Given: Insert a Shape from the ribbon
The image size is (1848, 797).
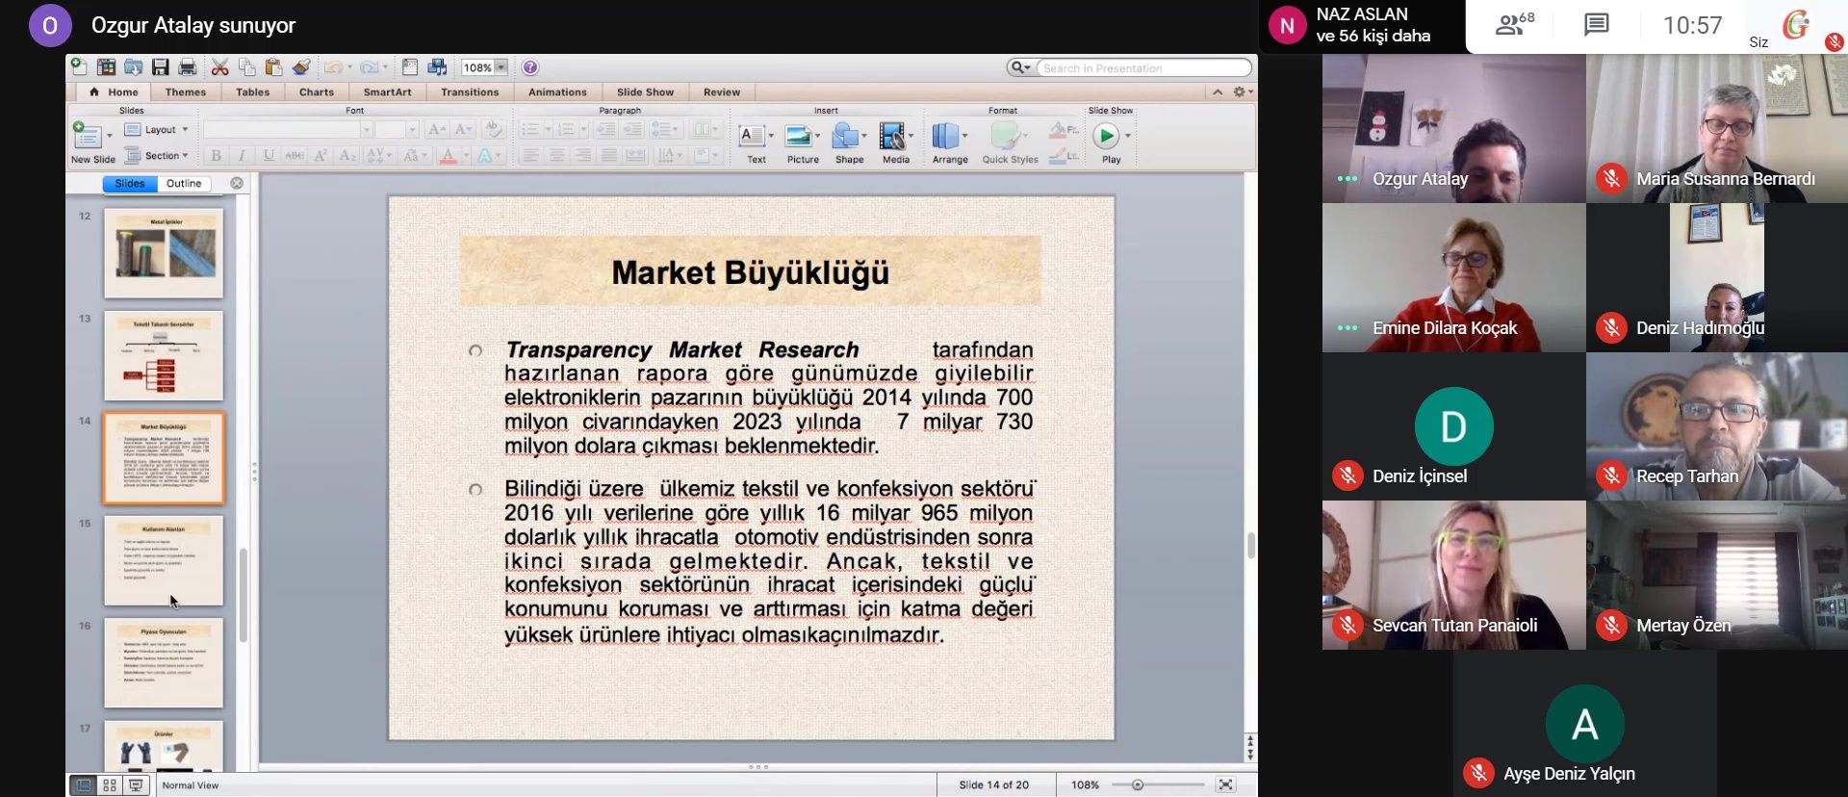Looking at the screenshot, I should [849, 142].
